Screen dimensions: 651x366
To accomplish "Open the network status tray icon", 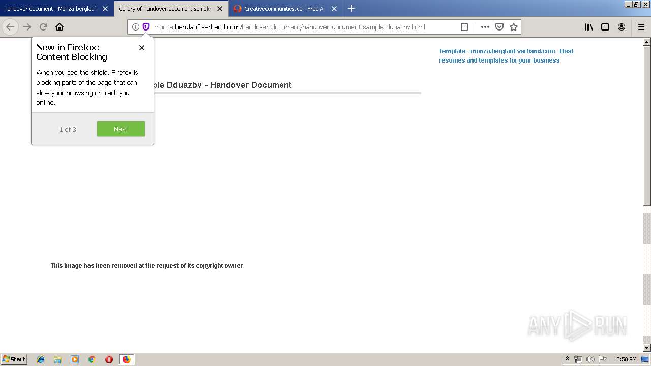I will (578, 359).
